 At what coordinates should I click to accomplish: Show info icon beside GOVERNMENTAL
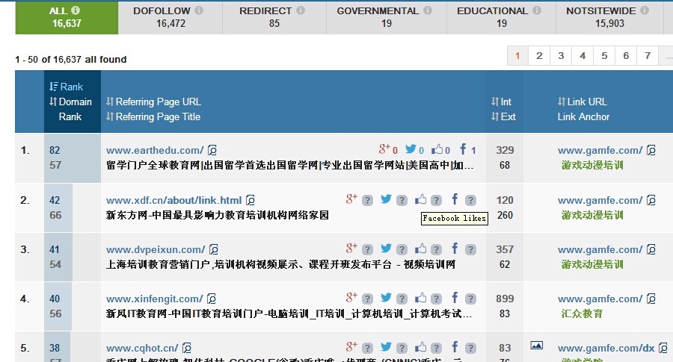click(428, 10)
